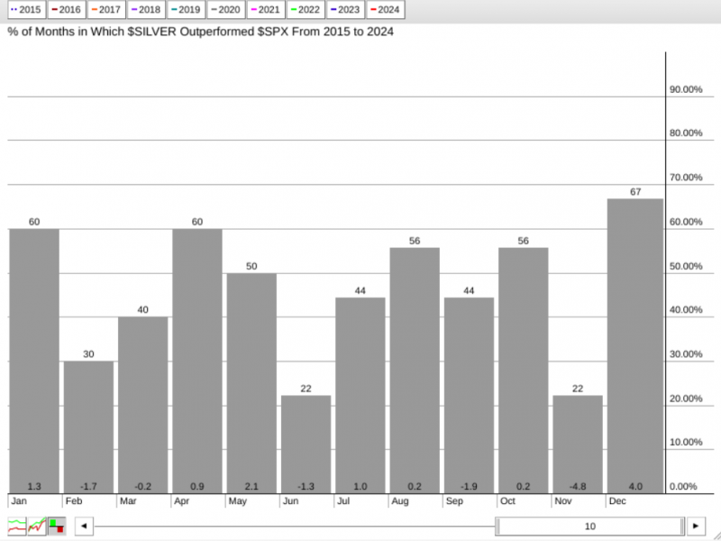Screen dimensions: 721x541
Task: Click the May axis label
Action: pyautogui.click(x=238, y=501)
